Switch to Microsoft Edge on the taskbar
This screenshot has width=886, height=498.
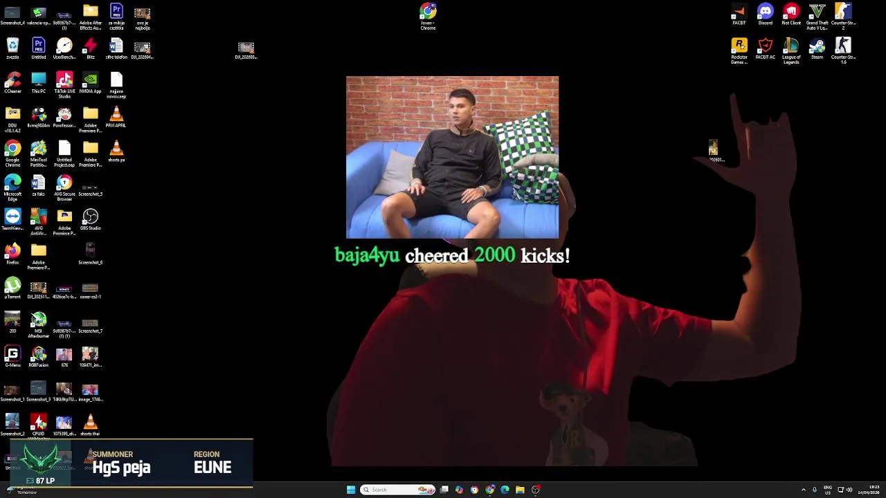point(505,490)
